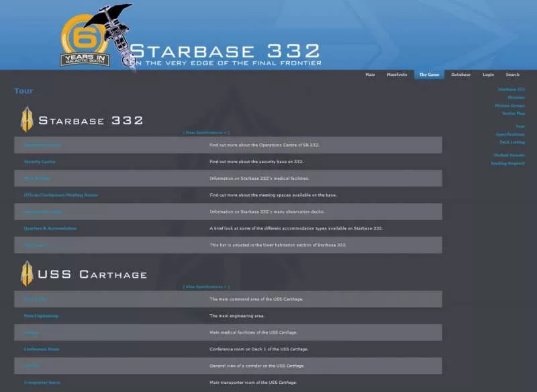The width and height of the screenshot is (537, 392).
Task: Select The Game navigation tab
Action: pos(430,75)
